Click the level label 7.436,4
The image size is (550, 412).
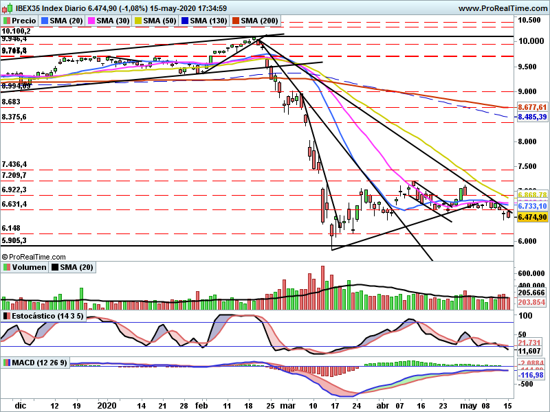pos(14,164)
